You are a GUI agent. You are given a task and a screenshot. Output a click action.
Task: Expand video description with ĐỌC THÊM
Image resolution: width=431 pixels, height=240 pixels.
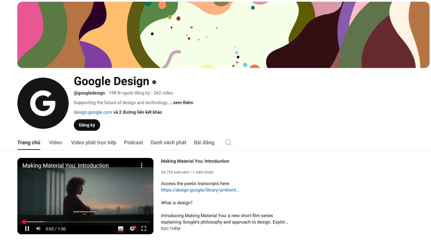(x=171, y=228)
